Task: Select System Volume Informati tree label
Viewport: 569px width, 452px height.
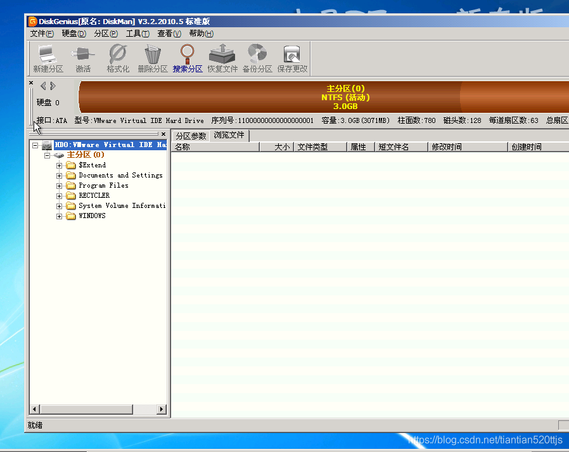Action: pyautogui.click(x=122, y=206)
